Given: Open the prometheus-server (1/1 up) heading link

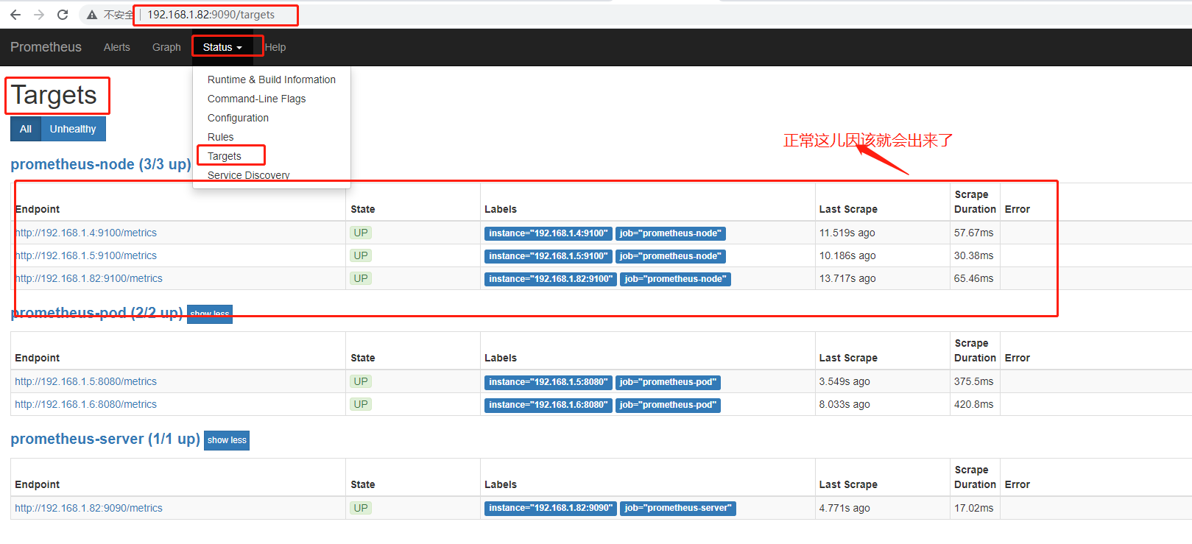Looking at the screenshot, I should coord(105,439).
